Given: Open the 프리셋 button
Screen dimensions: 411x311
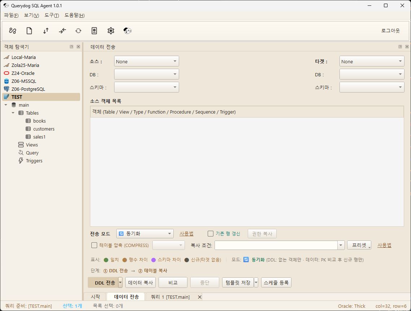Looking at the screenshot, I should point(359,245).
